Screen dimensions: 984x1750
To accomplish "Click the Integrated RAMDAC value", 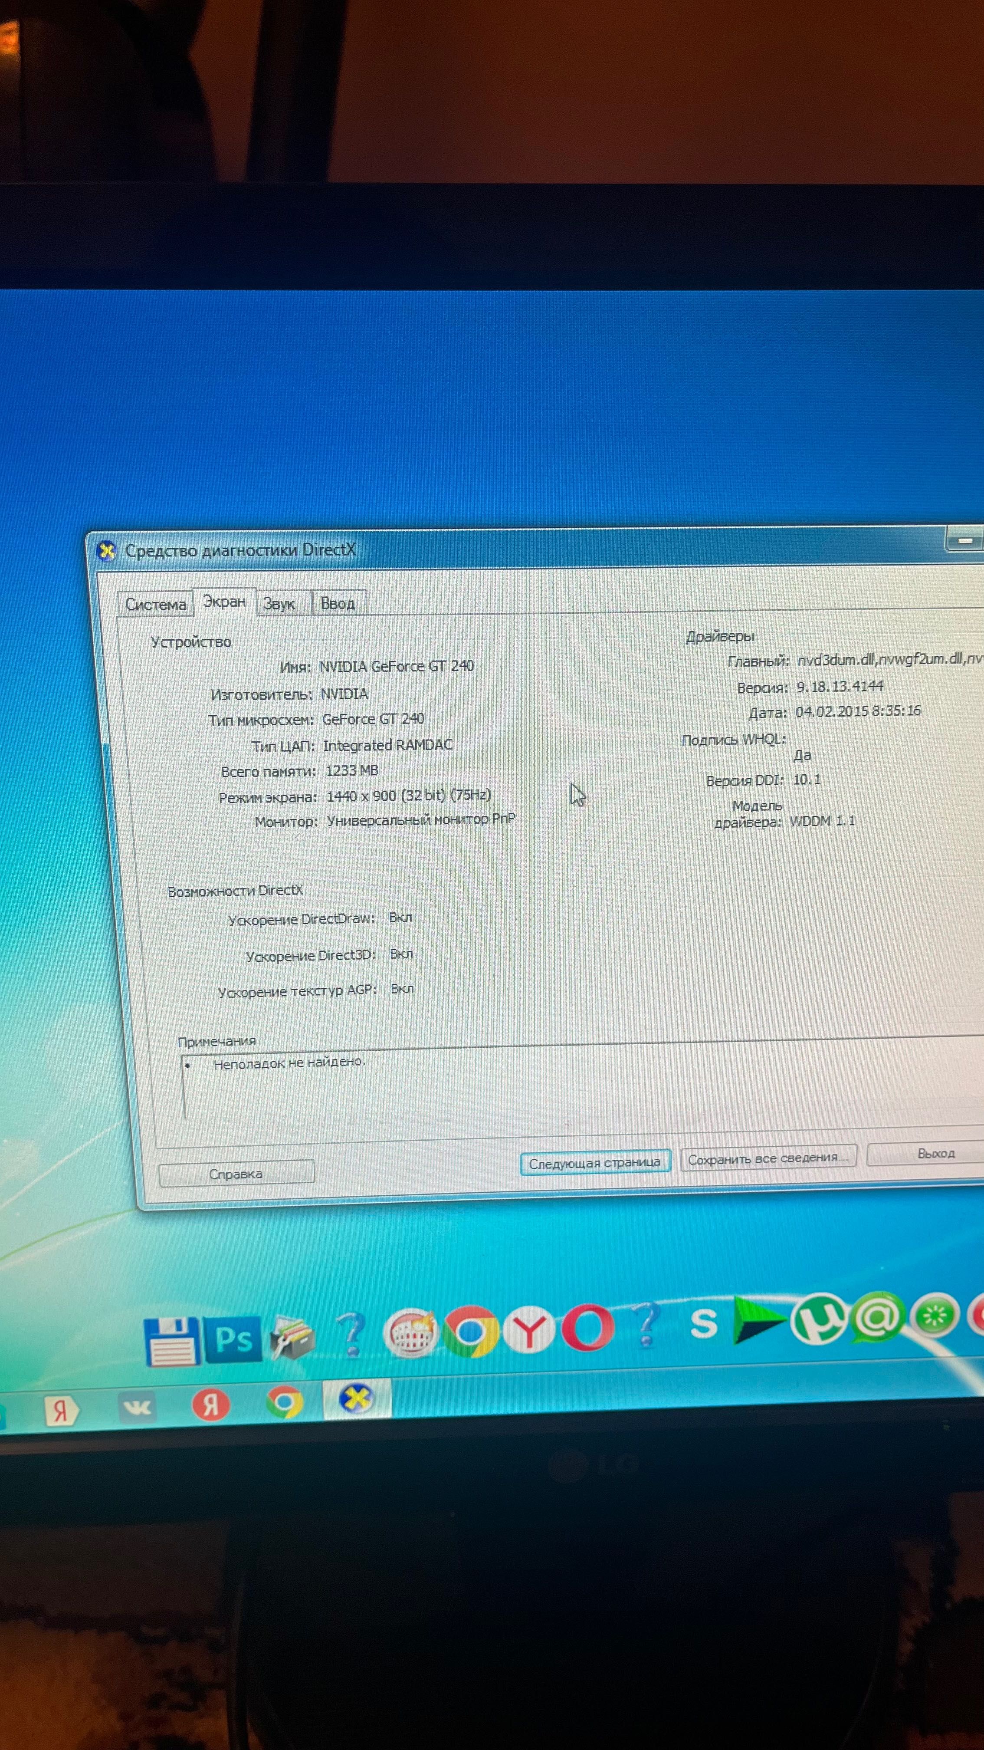I will (x=388, y=745).
